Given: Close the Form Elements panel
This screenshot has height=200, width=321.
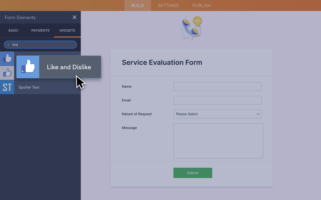Looking at the screenshot, I should [x=74, y=17].
